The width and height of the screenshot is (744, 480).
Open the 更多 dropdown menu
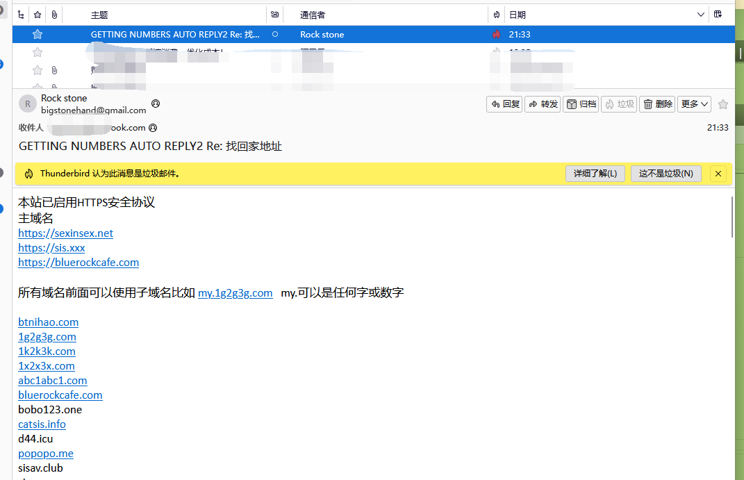click(694, 104)
